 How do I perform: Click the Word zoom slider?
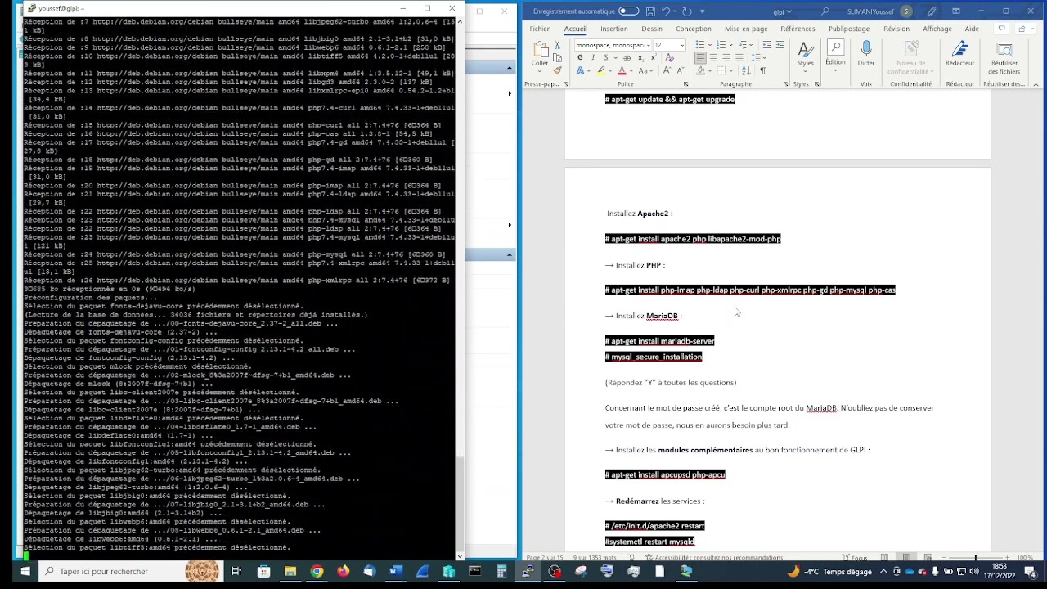point(975,558)
